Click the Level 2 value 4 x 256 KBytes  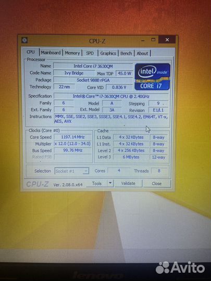(x=131, y=150)
